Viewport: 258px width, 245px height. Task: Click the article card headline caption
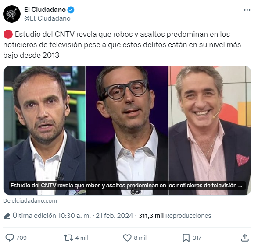[x=126, y=185]
